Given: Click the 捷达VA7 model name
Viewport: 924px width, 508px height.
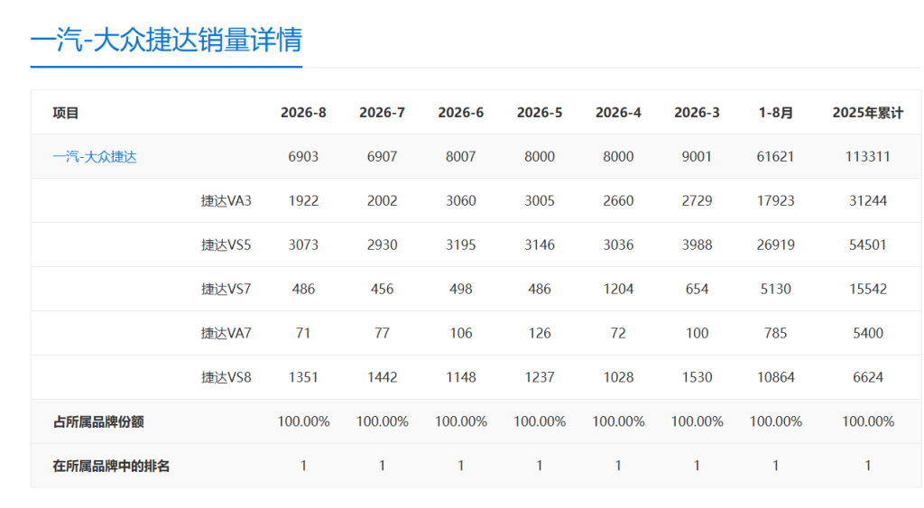Looking at the screenshot, I should point(226,334).
